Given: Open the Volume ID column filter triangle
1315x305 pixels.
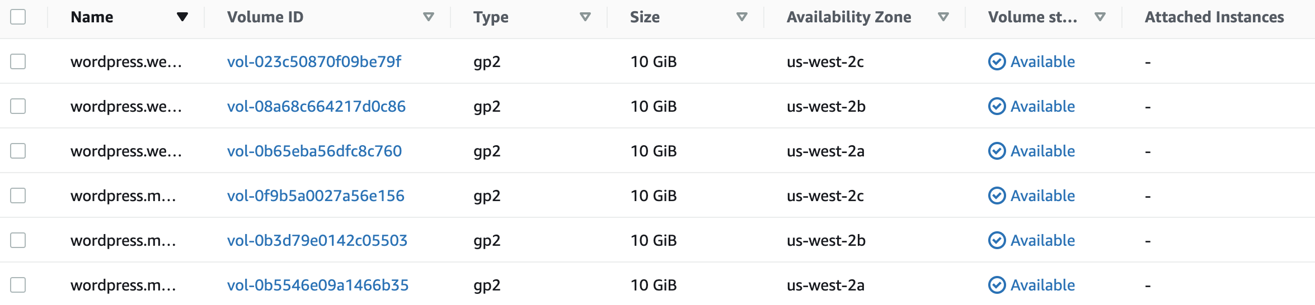Looking at the screenshot, I should [x=429, y=17].
